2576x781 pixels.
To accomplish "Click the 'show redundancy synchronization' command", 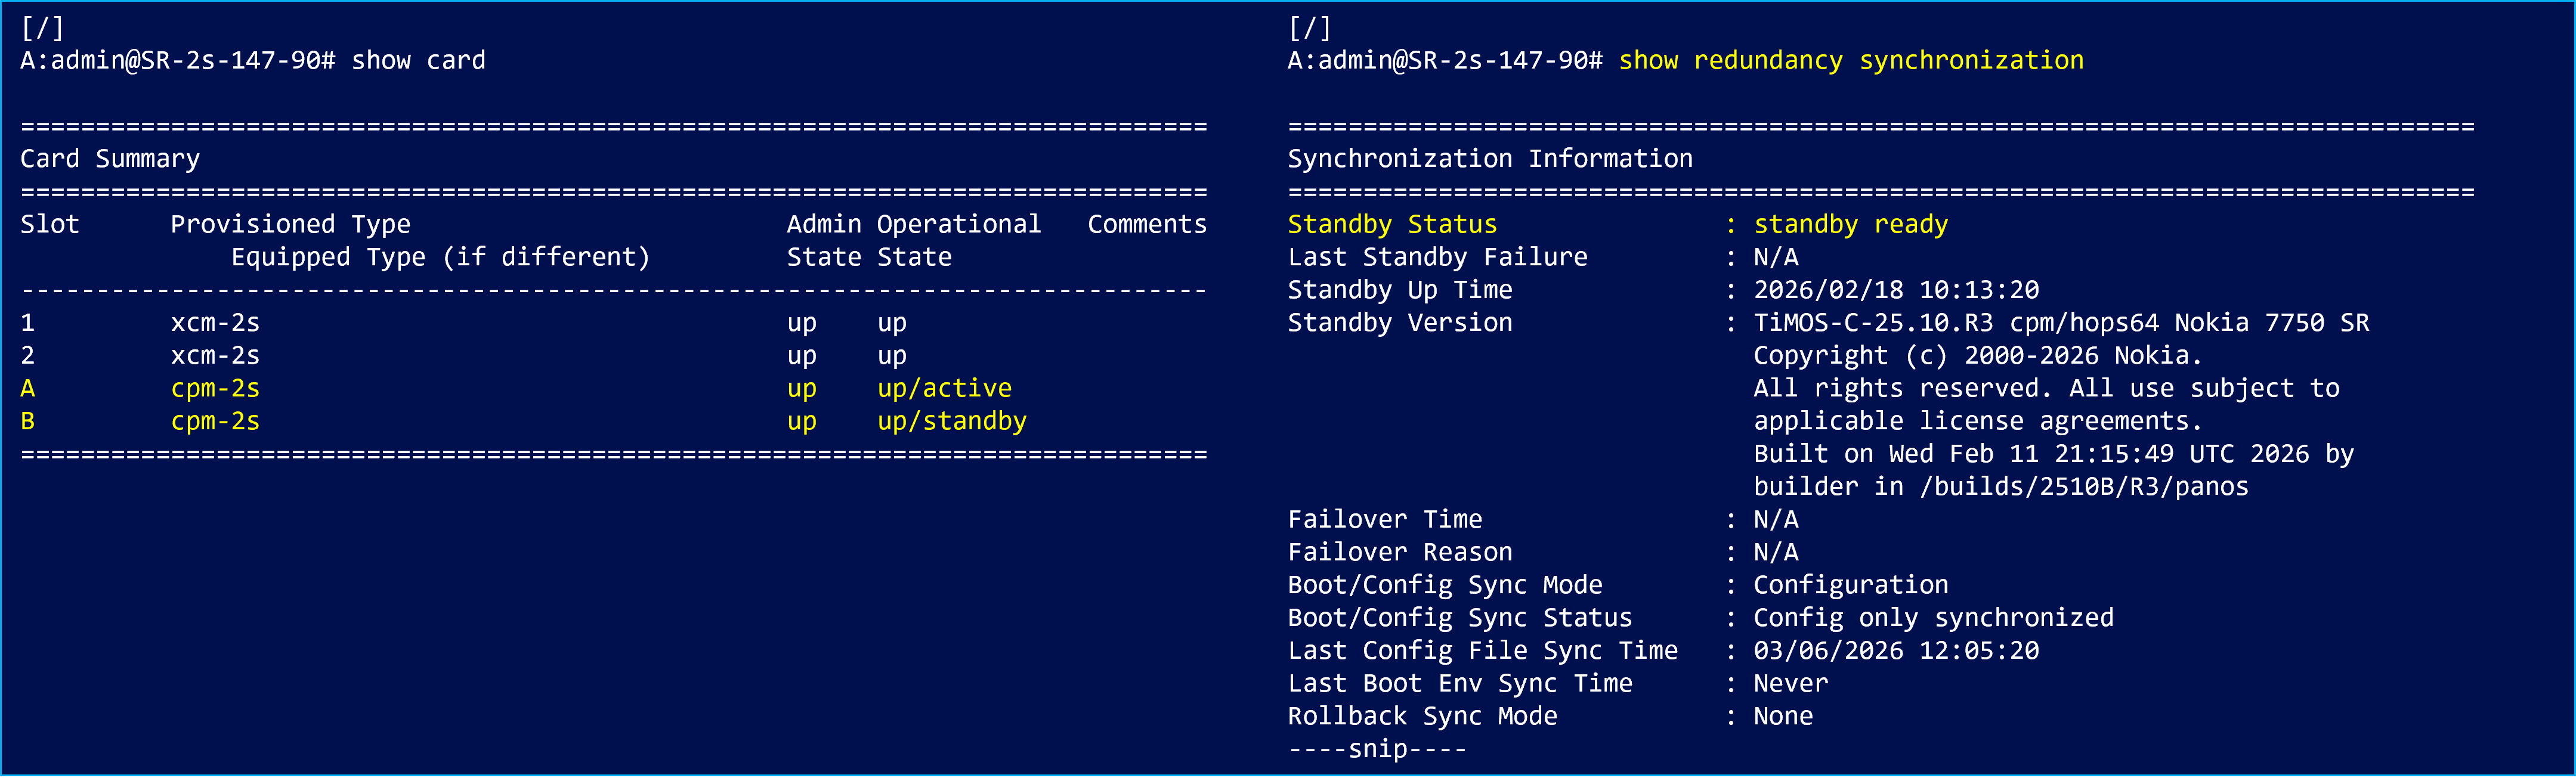I will [1850, 61].
